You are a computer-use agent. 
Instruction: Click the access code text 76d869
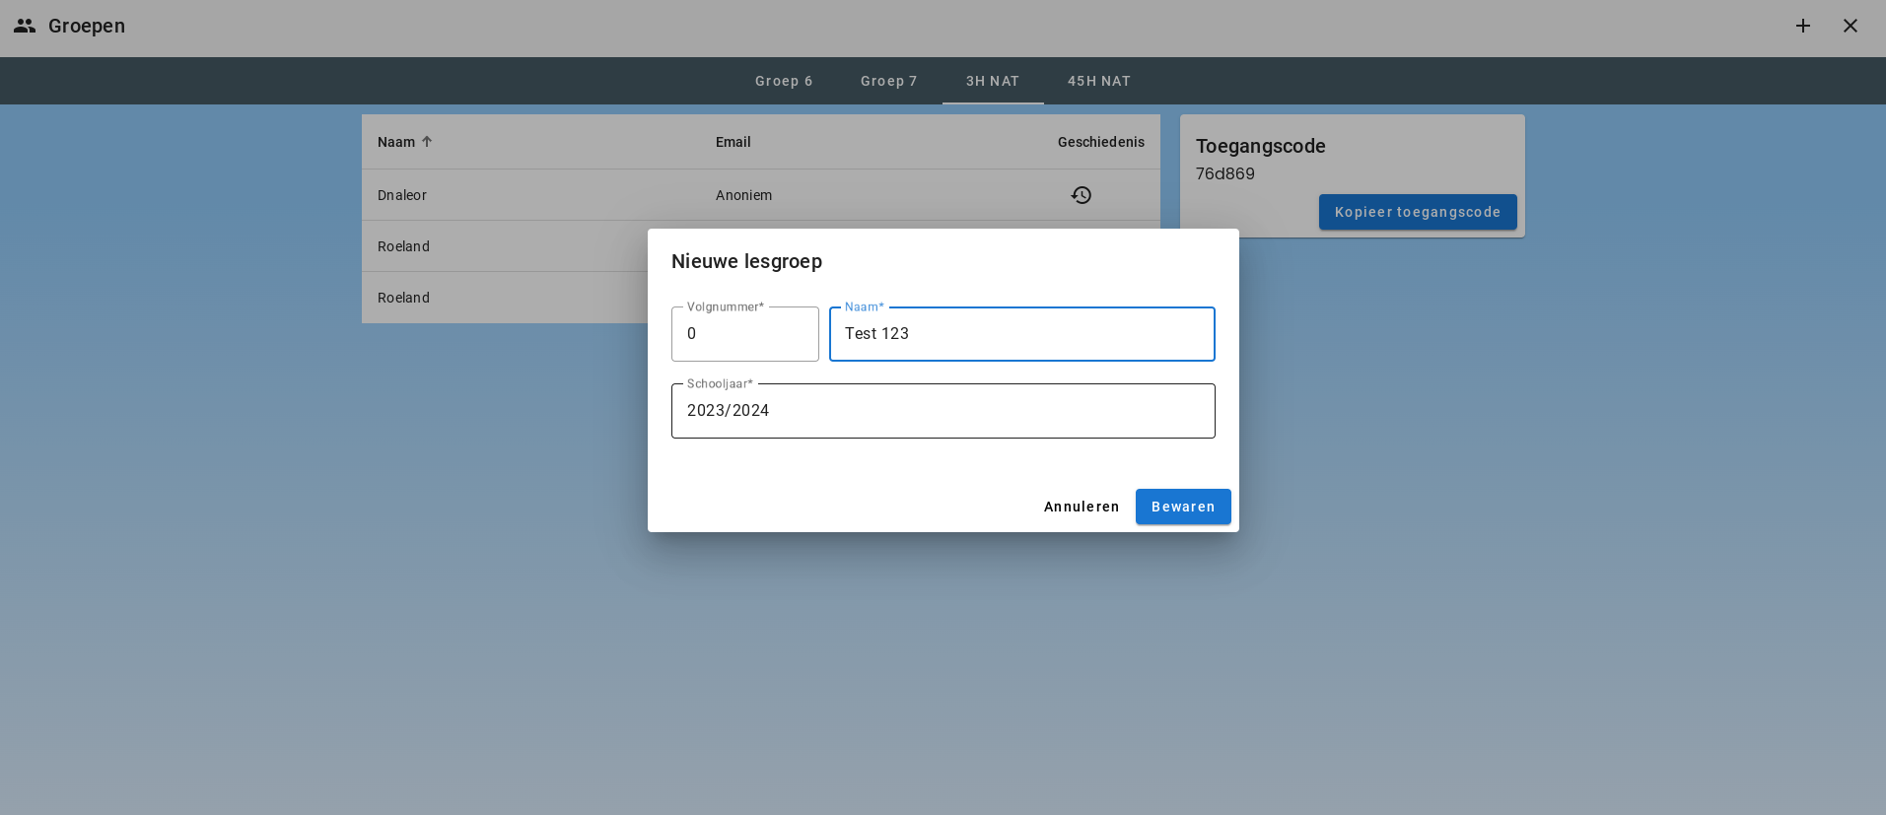click(x=1224, y=173)
